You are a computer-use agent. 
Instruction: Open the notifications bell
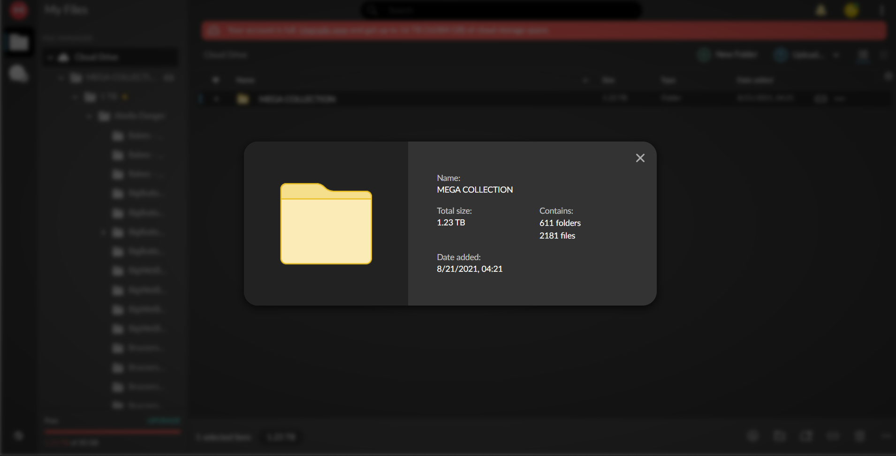[821, 10]
